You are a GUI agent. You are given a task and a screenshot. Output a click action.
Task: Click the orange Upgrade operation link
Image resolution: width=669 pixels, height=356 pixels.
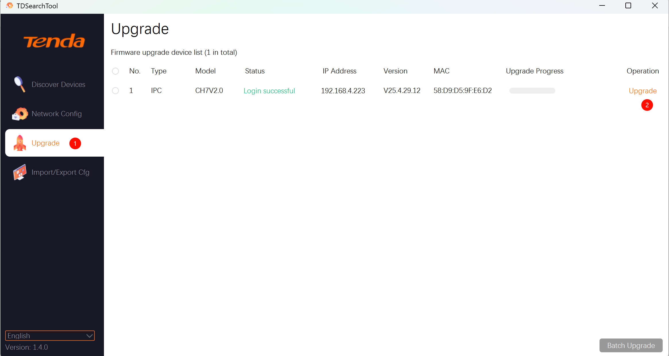pos(643,91)
